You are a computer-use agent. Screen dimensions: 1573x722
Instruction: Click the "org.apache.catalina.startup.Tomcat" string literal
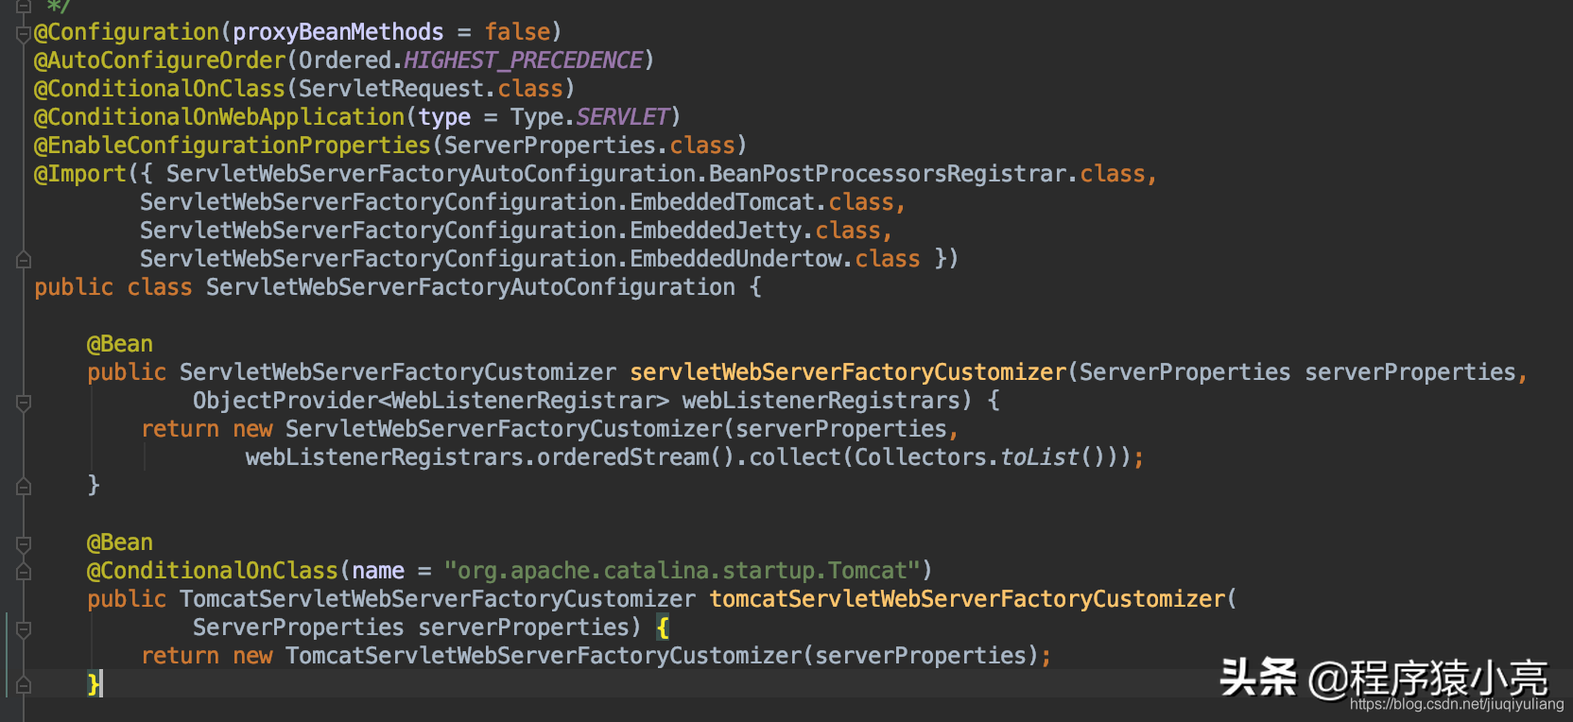[x=682, y=571]
